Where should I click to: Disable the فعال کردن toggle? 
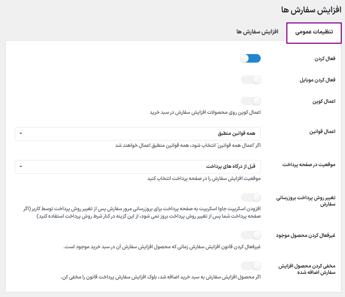(250, 58)
